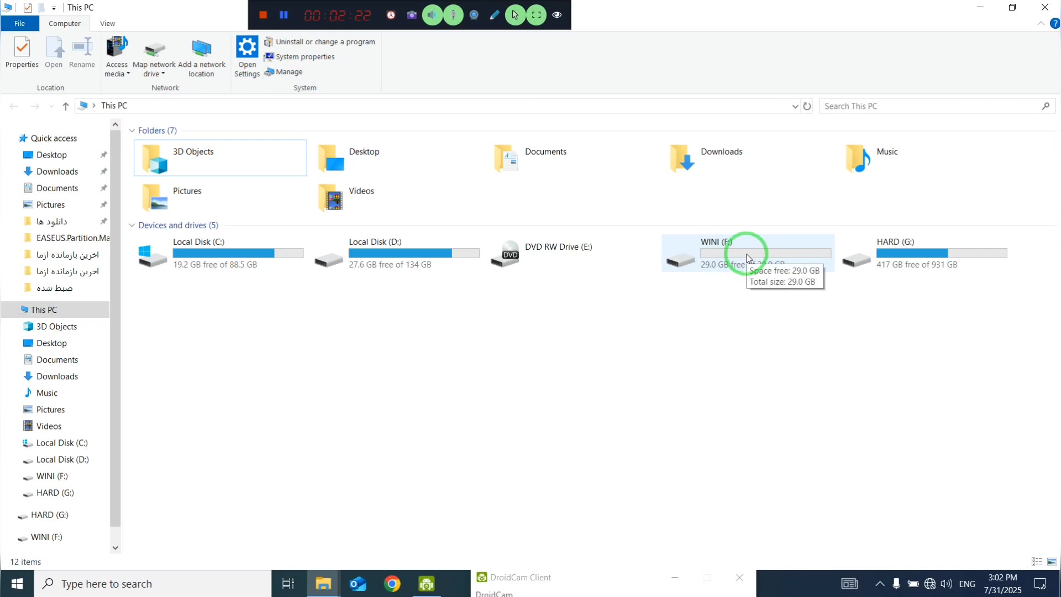The width and height of the screenshot is (1061, 597).
Task: Click Uninstall or change a program
Action: click(325, 42)
